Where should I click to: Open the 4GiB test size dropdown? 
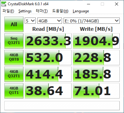coord(50,21)
